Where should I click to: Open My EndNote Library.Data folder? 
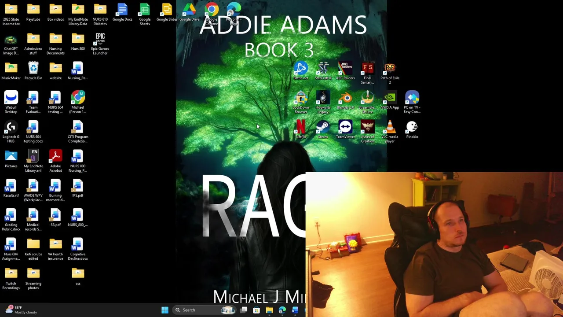pyautogui.click(x=78, y=14)
